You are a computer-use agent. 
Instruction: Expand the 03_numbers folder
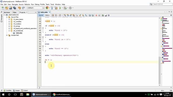click(9, 24)
